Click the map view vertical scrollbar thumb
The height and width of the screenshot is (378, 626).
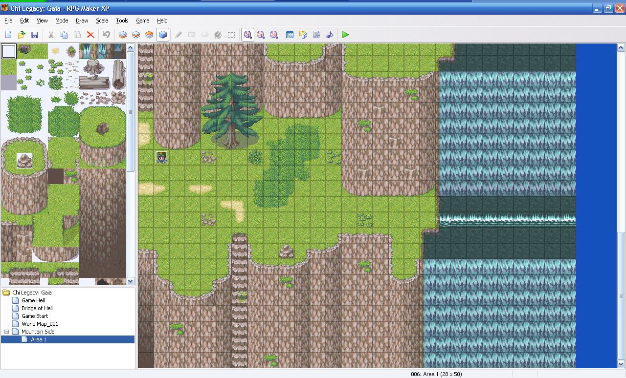(x=621, y=296)
